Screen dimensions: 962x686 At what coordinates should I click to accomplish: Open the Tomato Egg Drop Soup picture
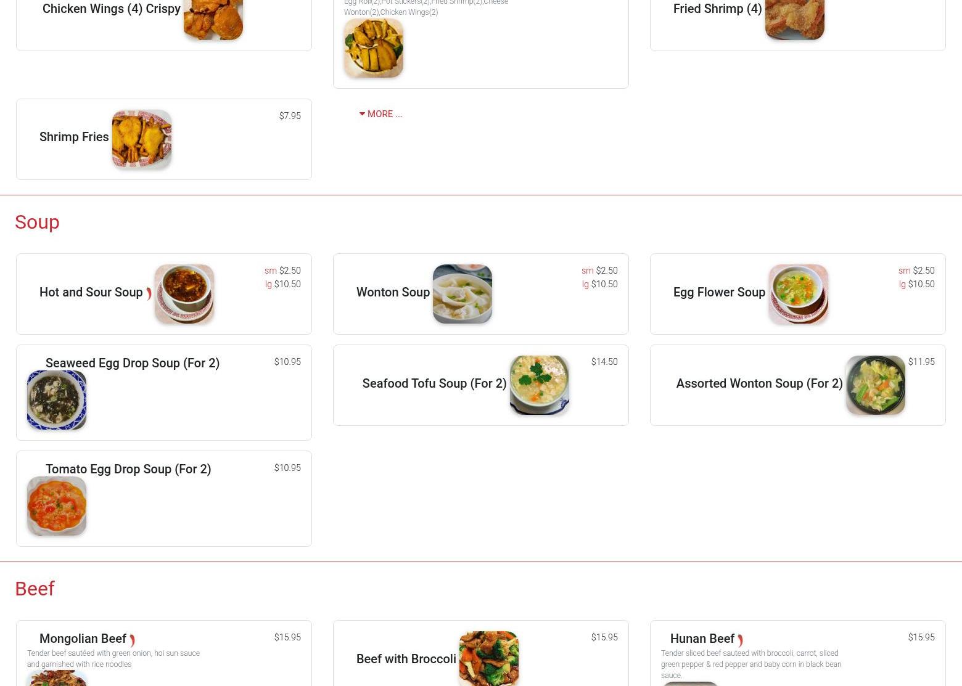coord(57,506)
